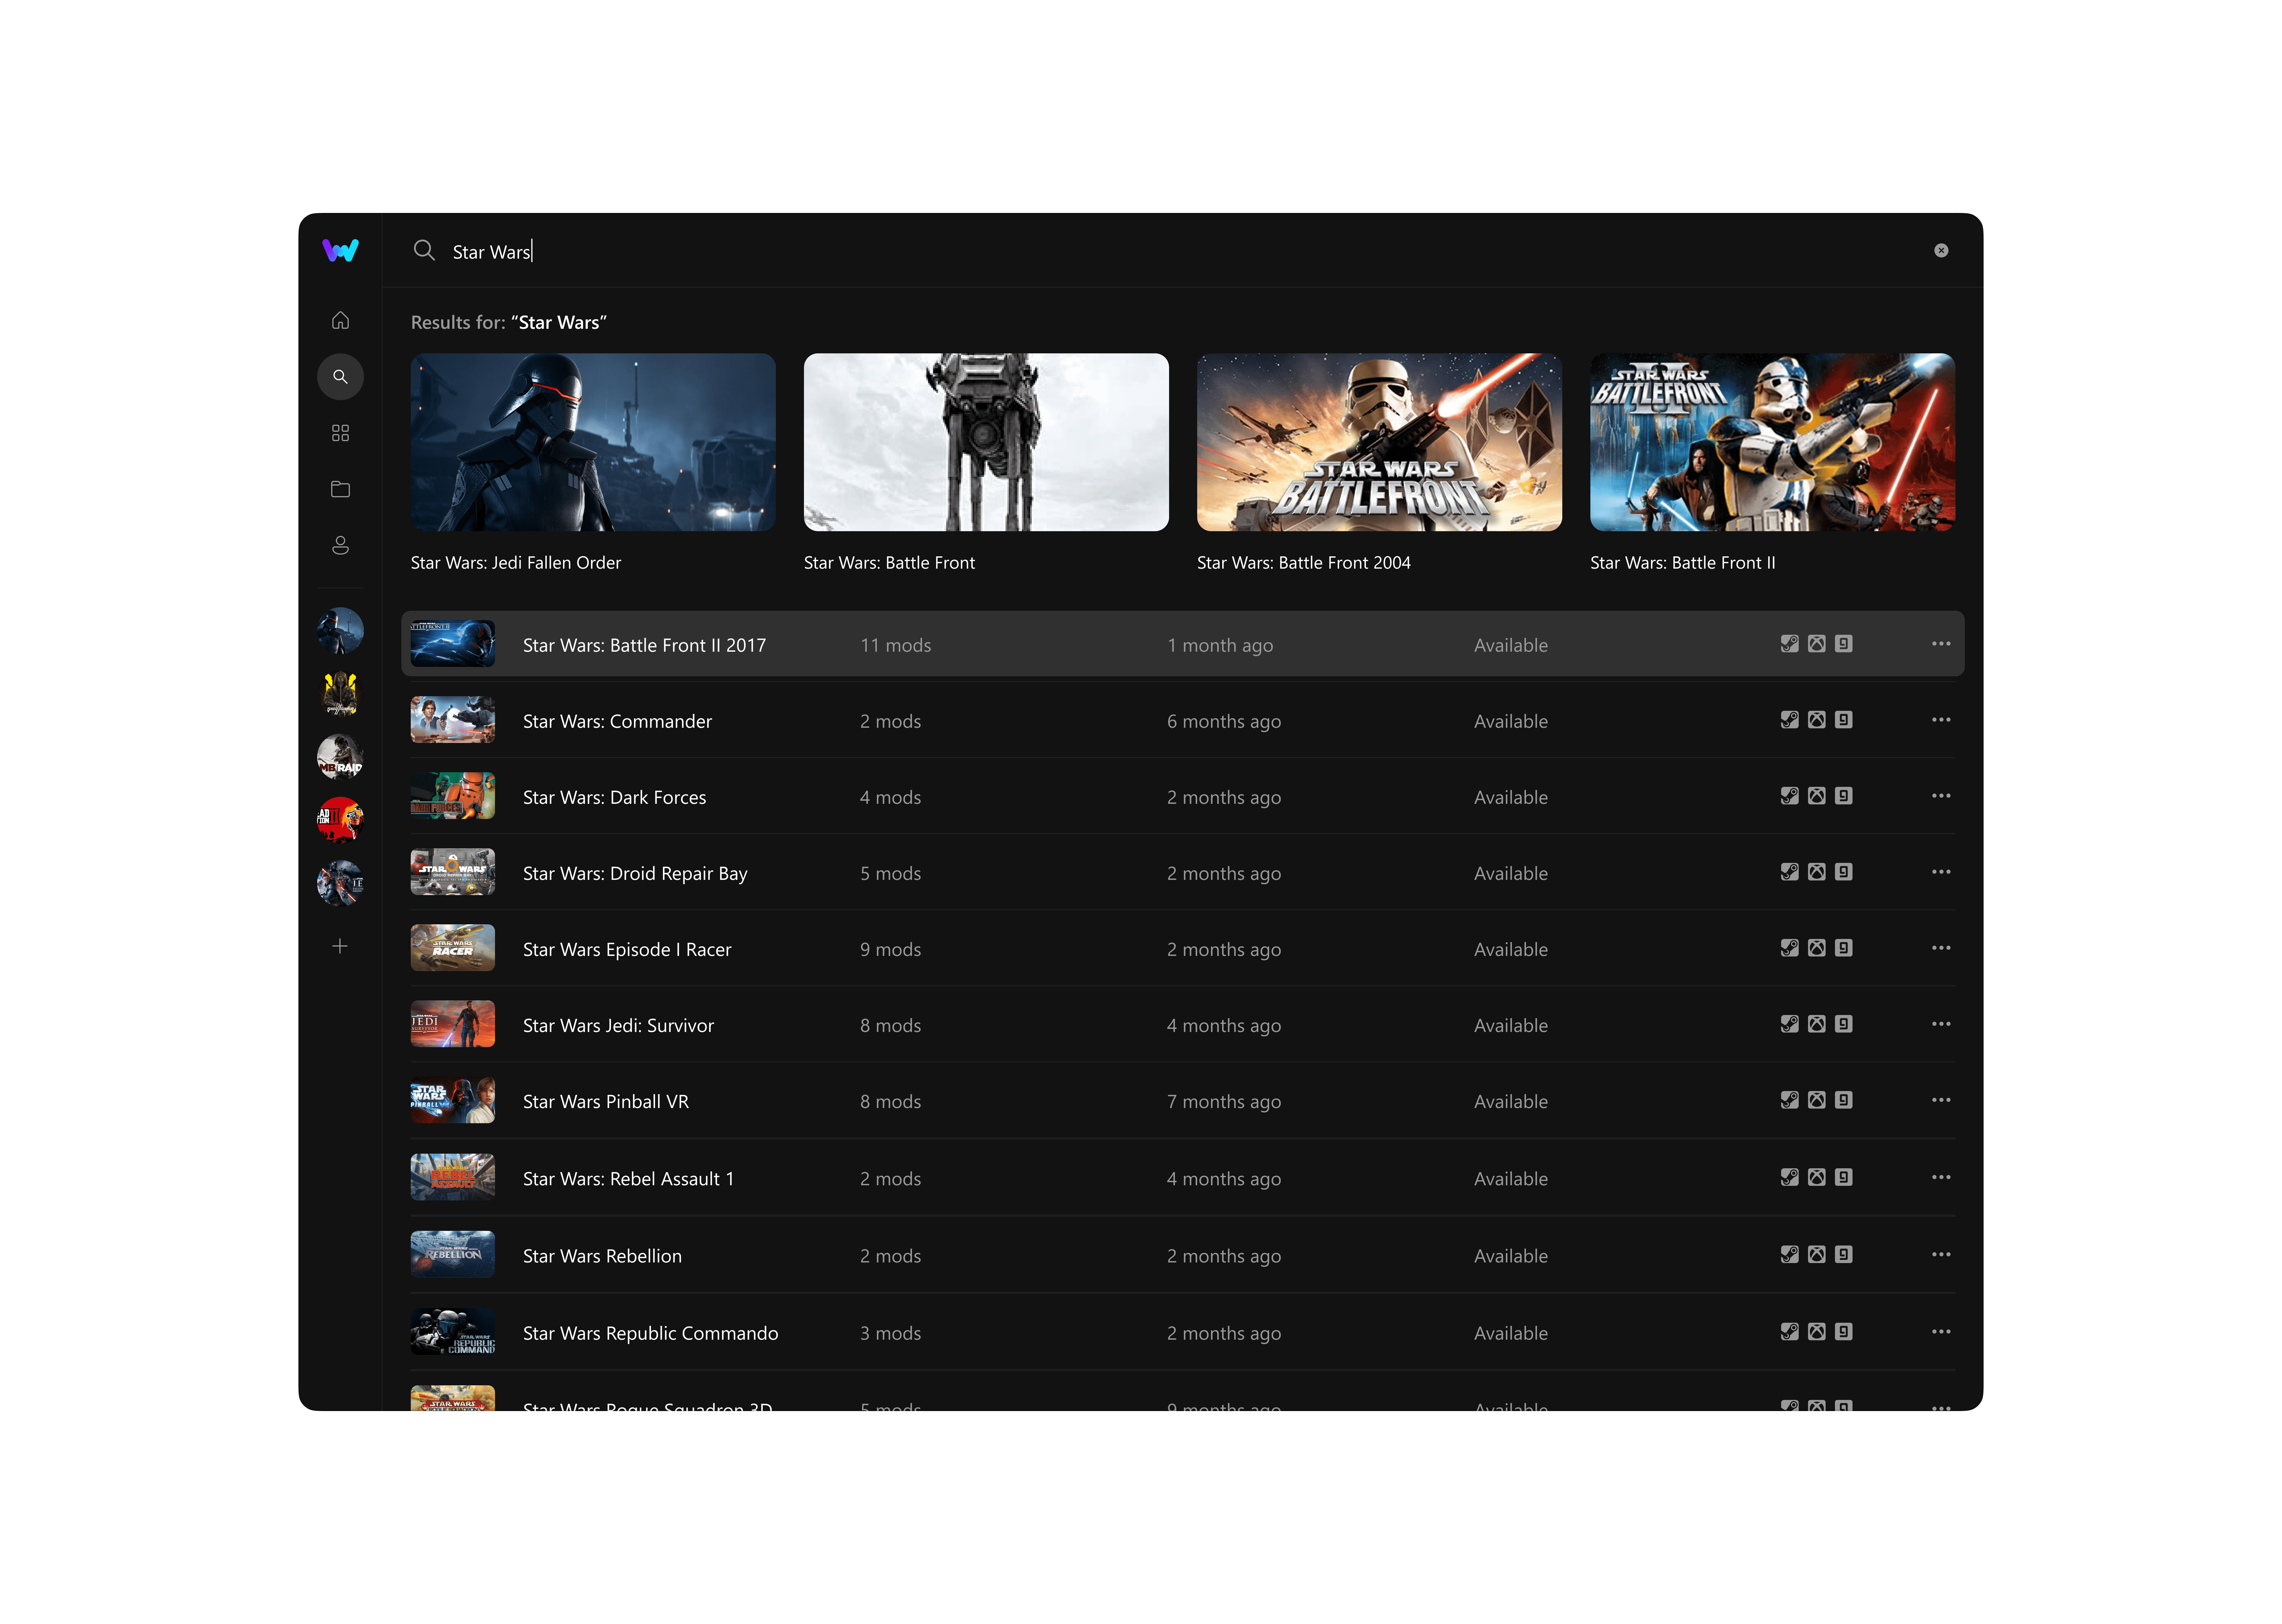Click GOG icon in Star Wars Rebellion row

tap(1844, 1254)
